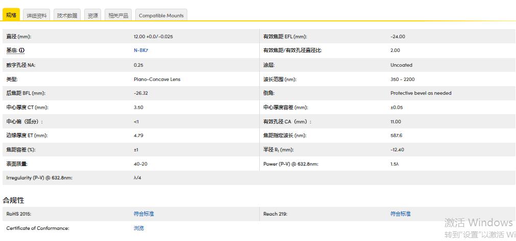The image size is (516, 241).
Task: Select BFL value -26.32
Action: click(141, 93)
